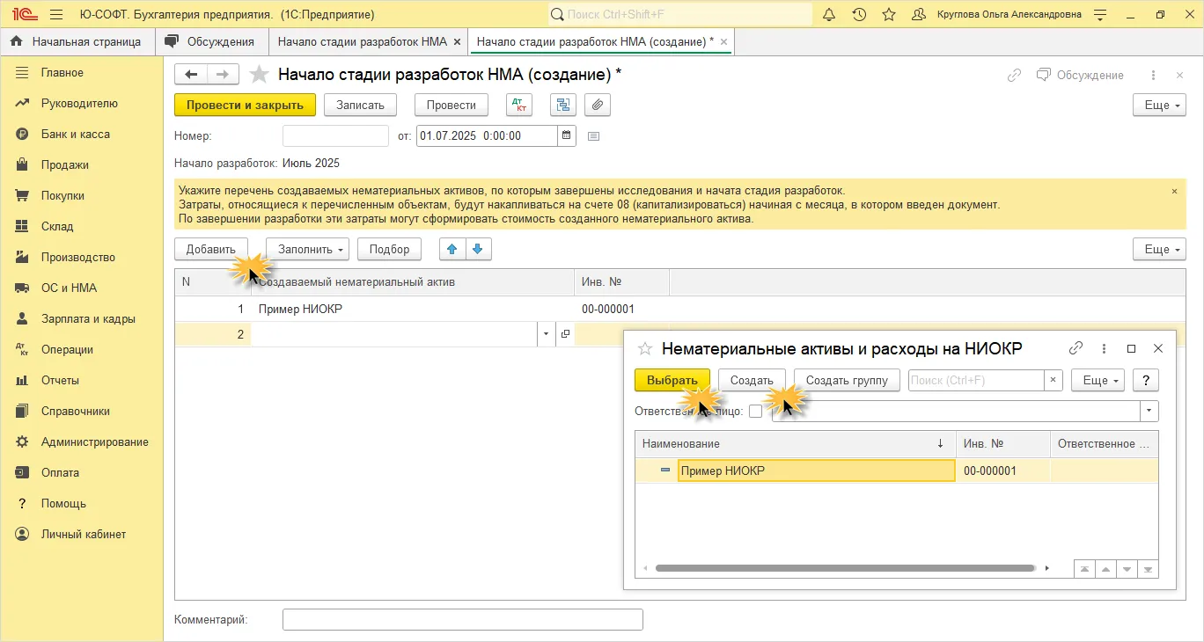
Task: Open the Обсуждение link in the form header
Action: click(x=1080, y=76)
